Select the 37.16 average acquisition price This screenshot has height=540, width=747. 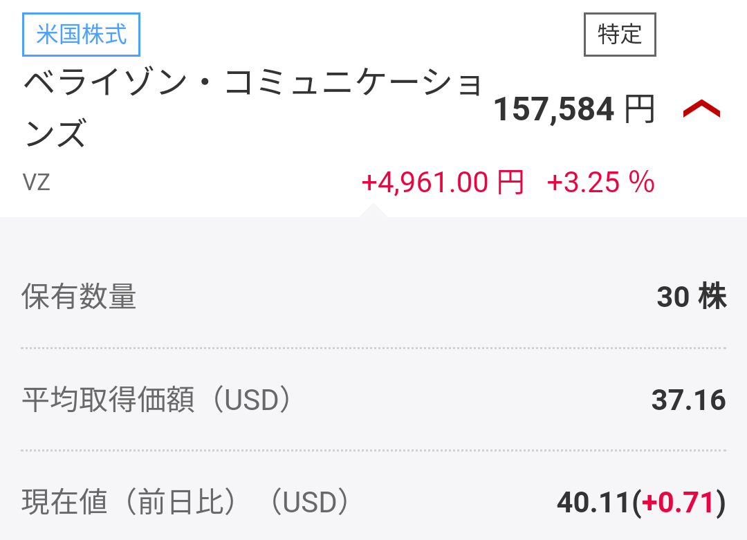688,400
